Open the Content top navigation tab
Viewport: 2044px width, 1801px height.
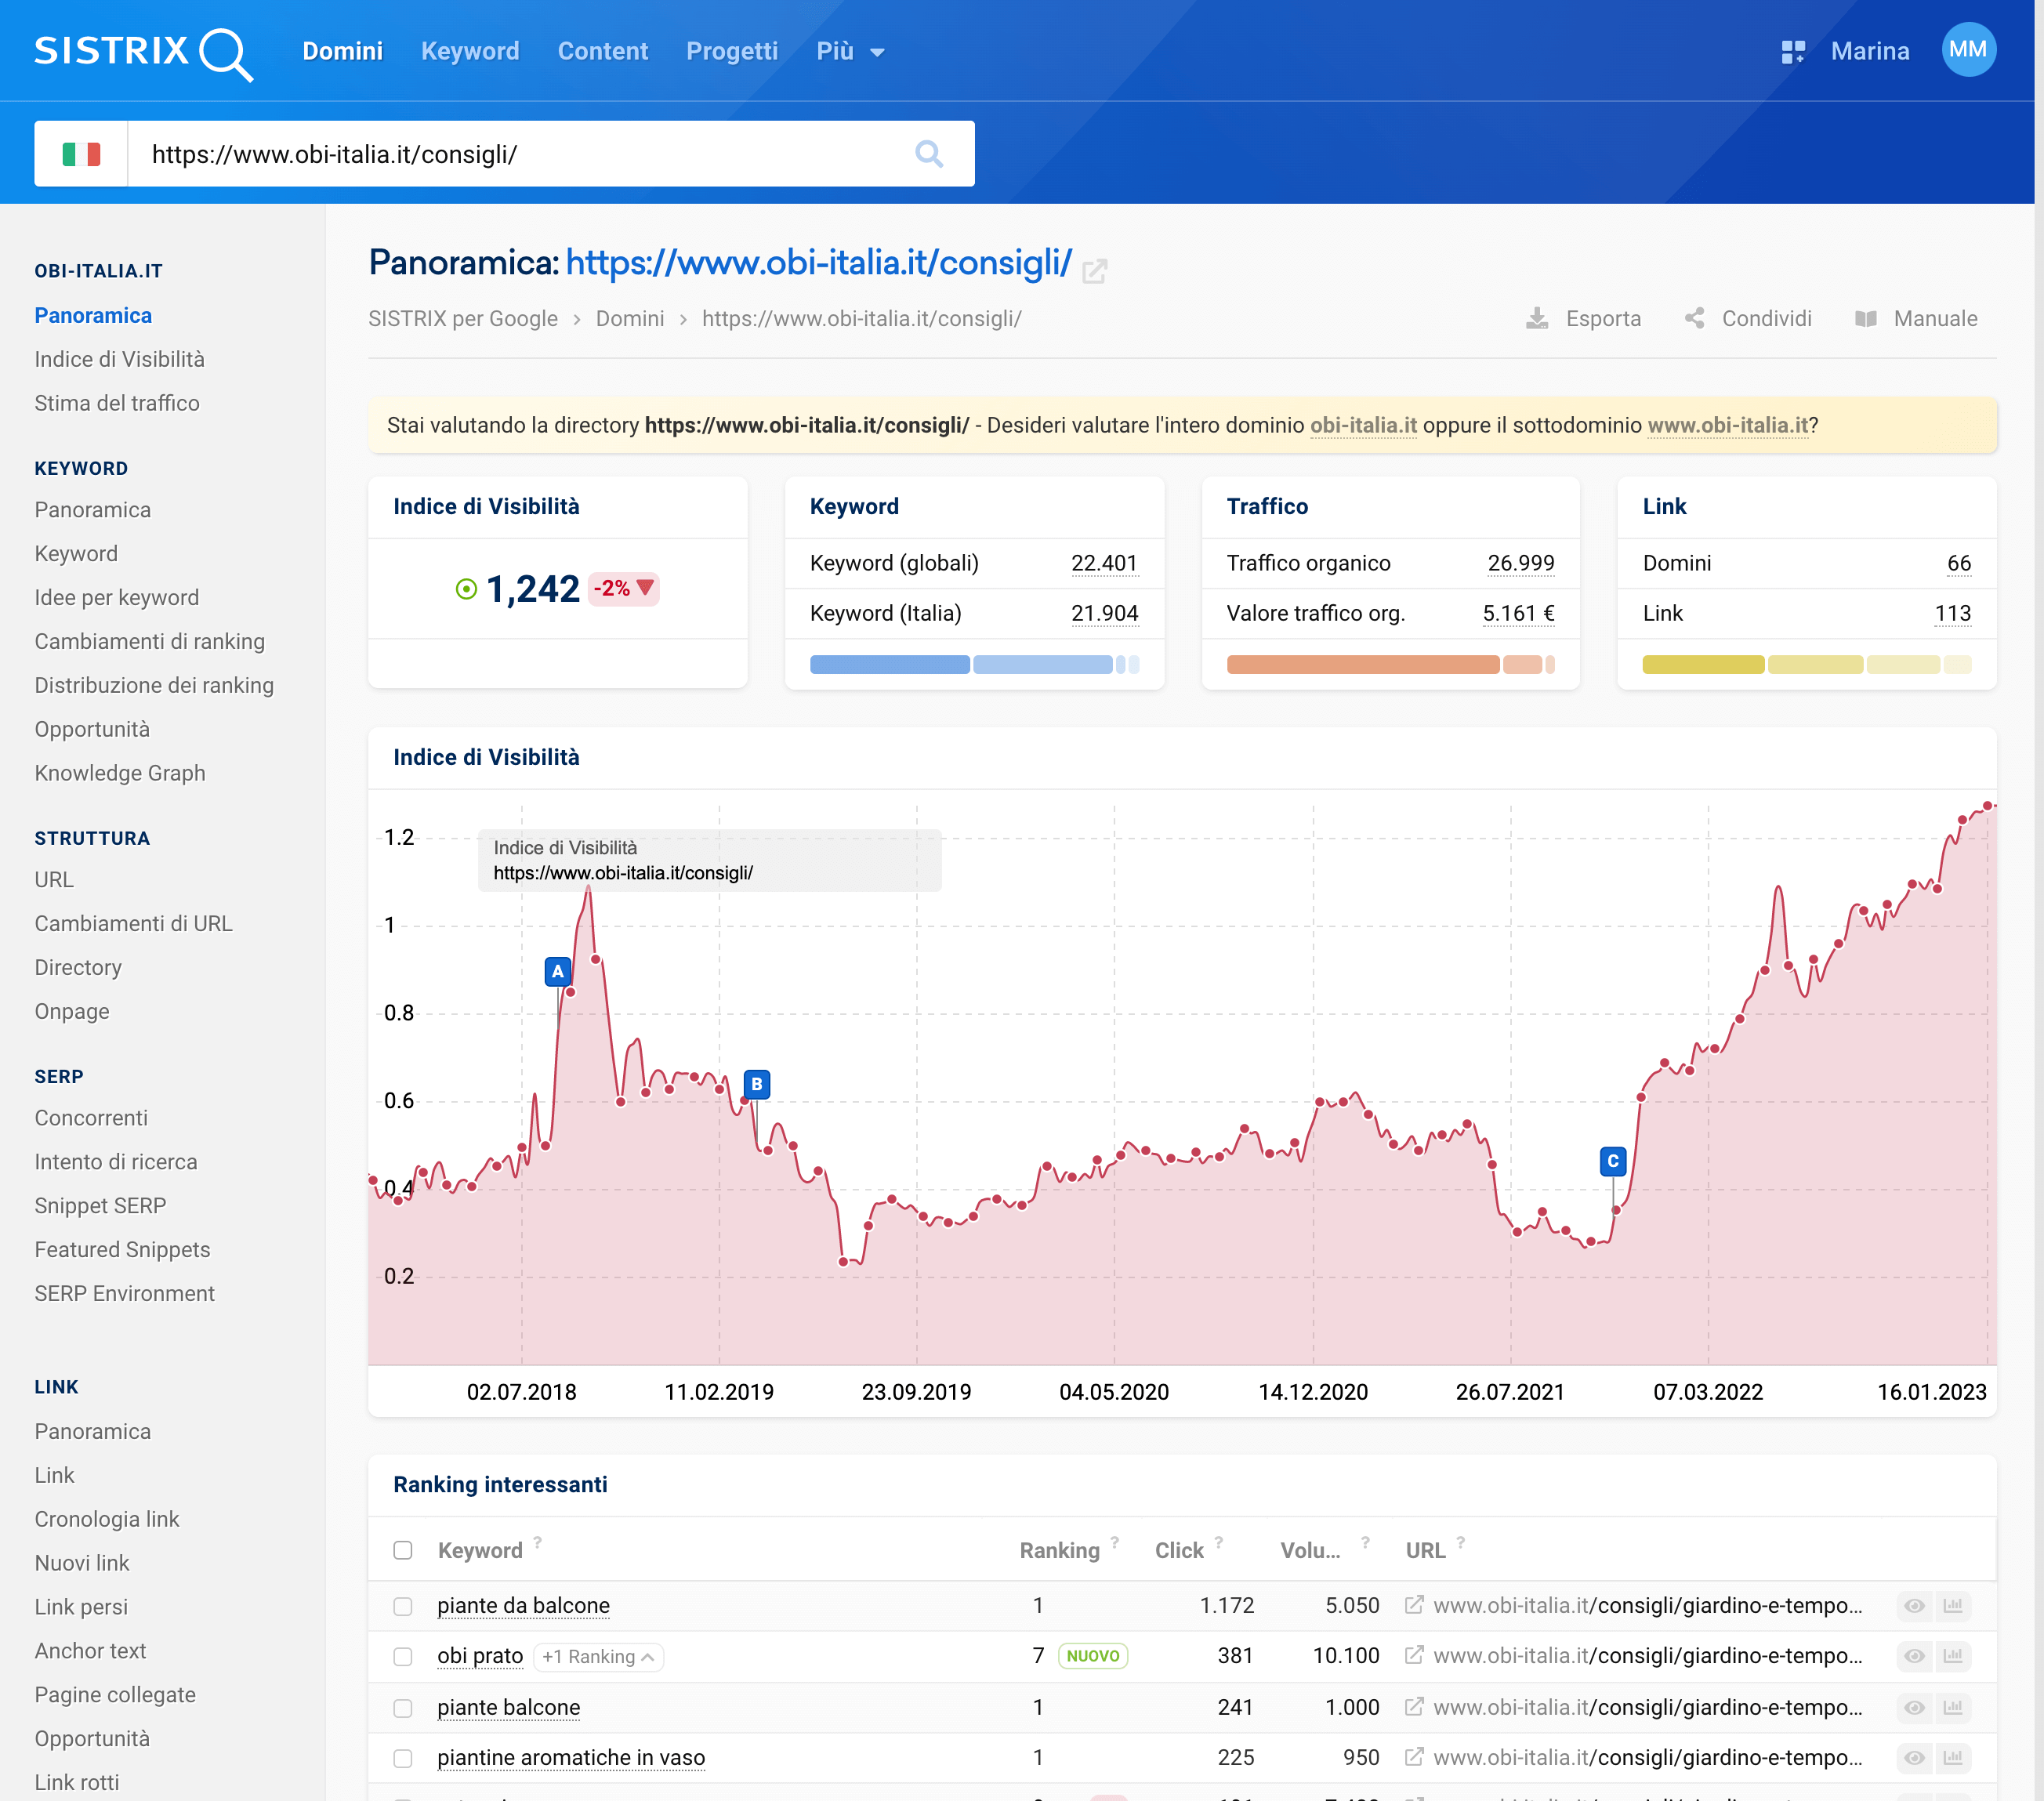click(602, 51)
